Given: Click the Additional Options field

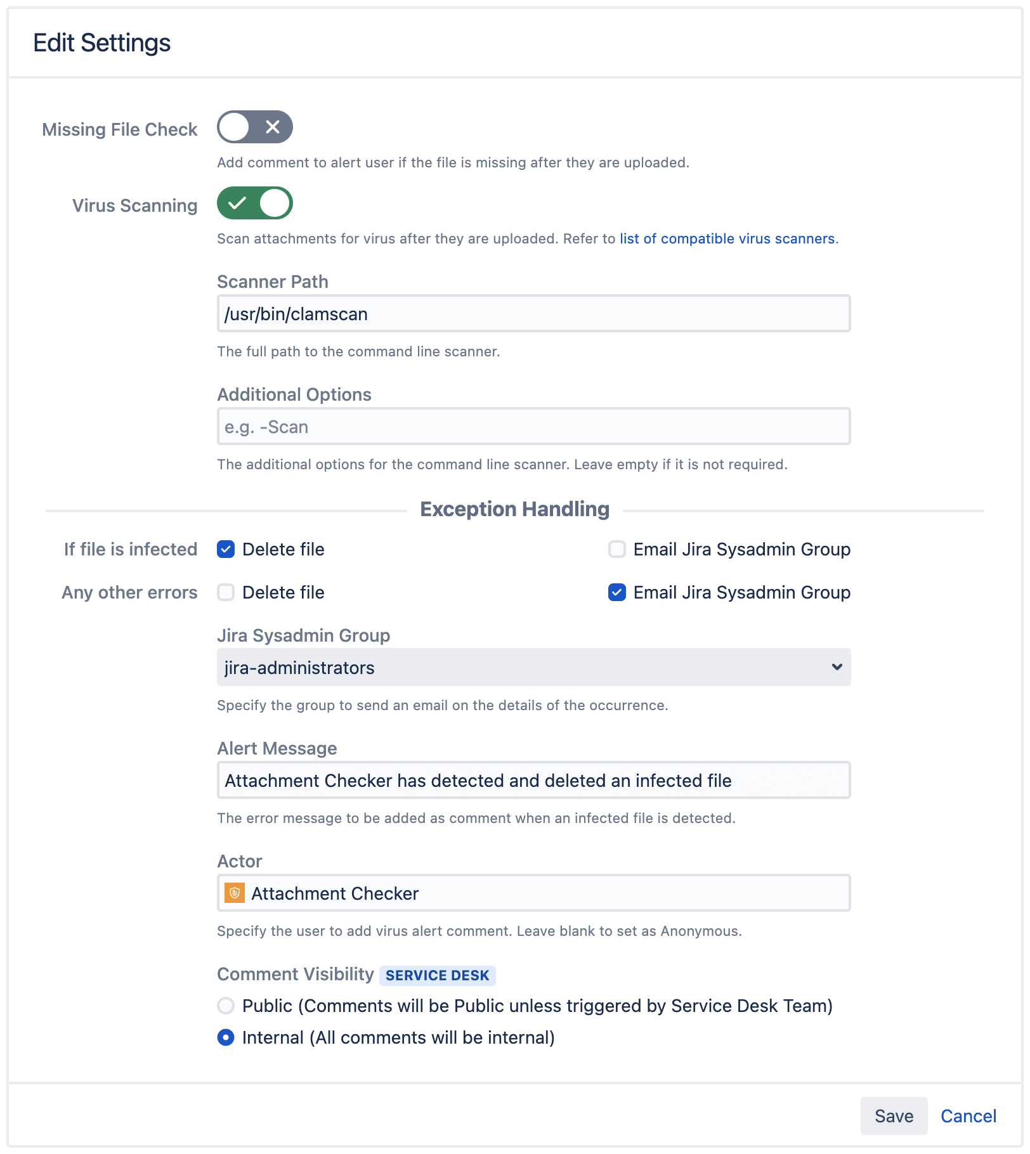Looking at the screenshot, I should [534, 426].
